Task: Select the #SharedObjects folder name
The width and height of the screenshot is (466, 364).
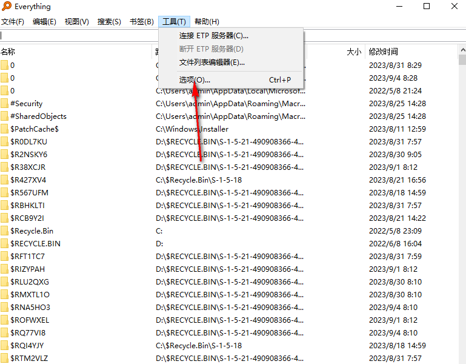Action: 38,116
